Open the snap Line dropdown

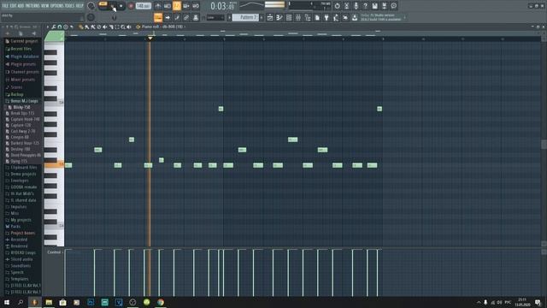(x=215, y=17)
